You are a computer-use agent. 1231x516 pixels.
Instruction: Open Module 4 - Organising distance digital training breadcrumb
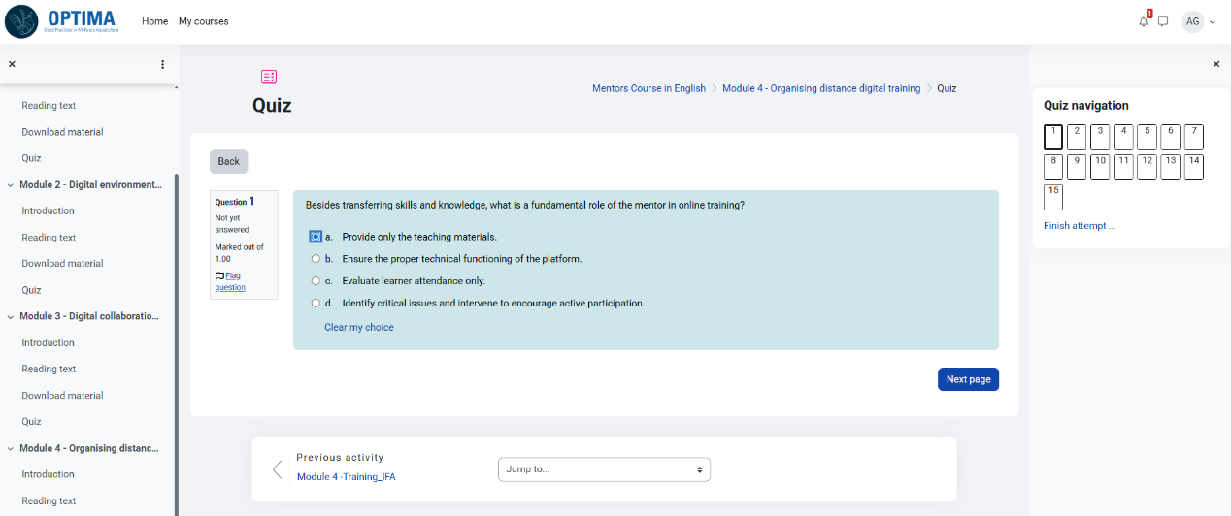(821, 88)
